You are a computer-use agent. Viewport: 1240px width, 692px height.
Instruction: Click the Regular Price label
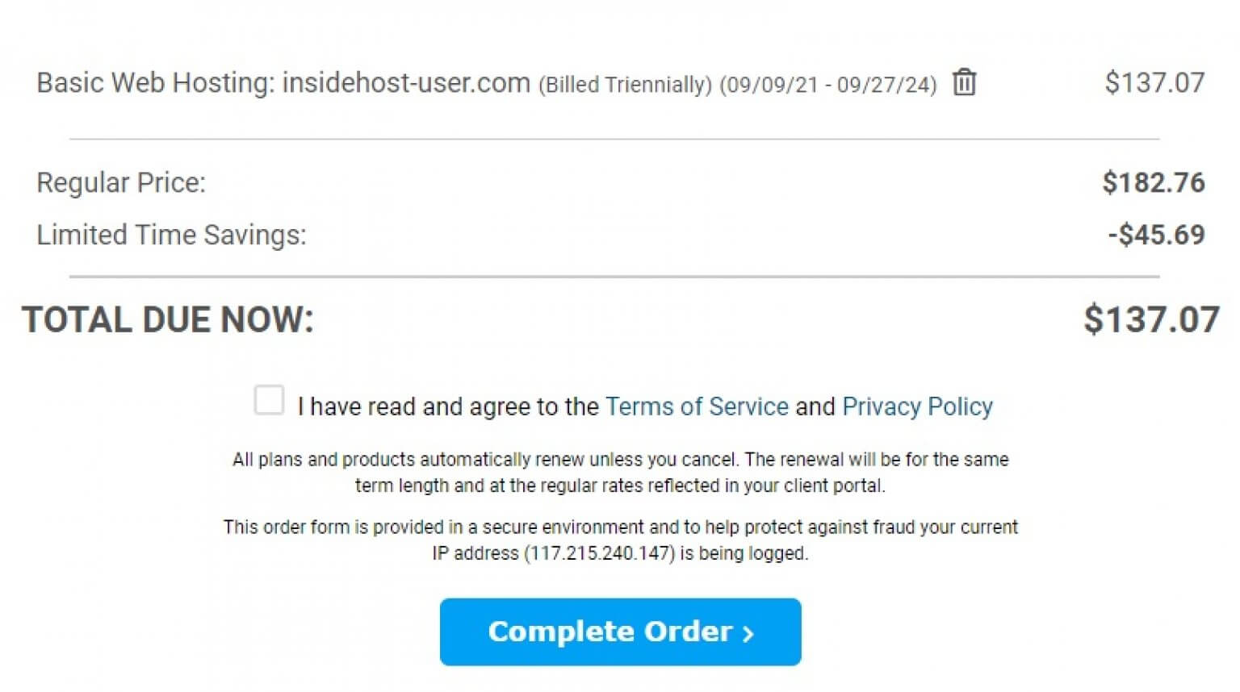click(x=120, y=182)
